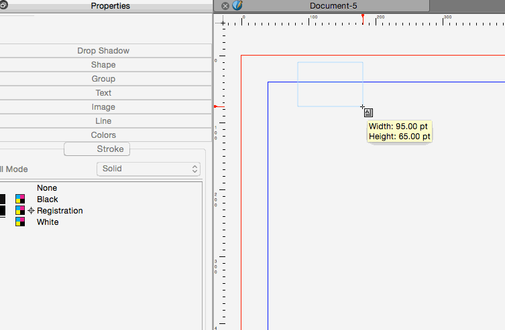Click the CMYK icon beside White
The image size is (505, 330).
pos(20,222)
